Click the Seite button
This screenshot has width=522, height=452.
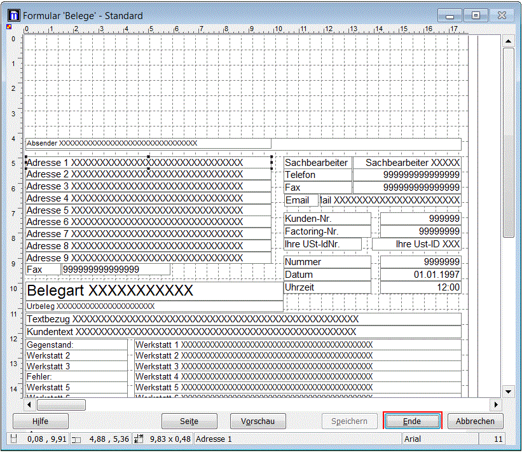[x=189, y=421]
